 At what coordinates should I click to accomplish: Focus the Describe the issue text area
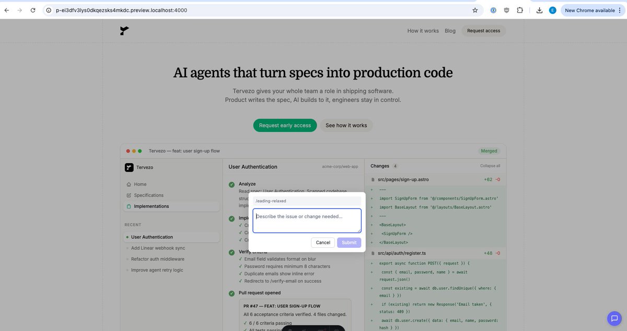tap(307, 221)
